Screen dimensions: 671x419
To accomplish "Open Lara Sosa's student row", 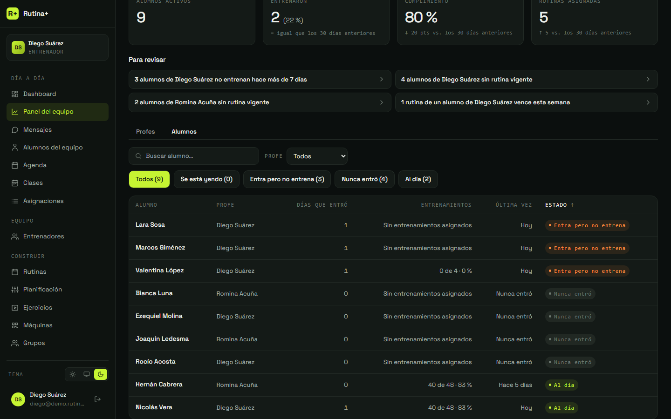I will click(x=393, y=225).
